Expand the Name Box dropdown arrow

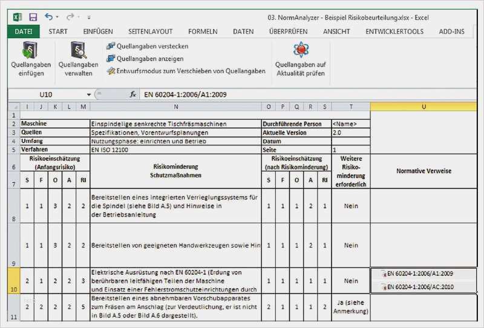click(x=88, y=94)
